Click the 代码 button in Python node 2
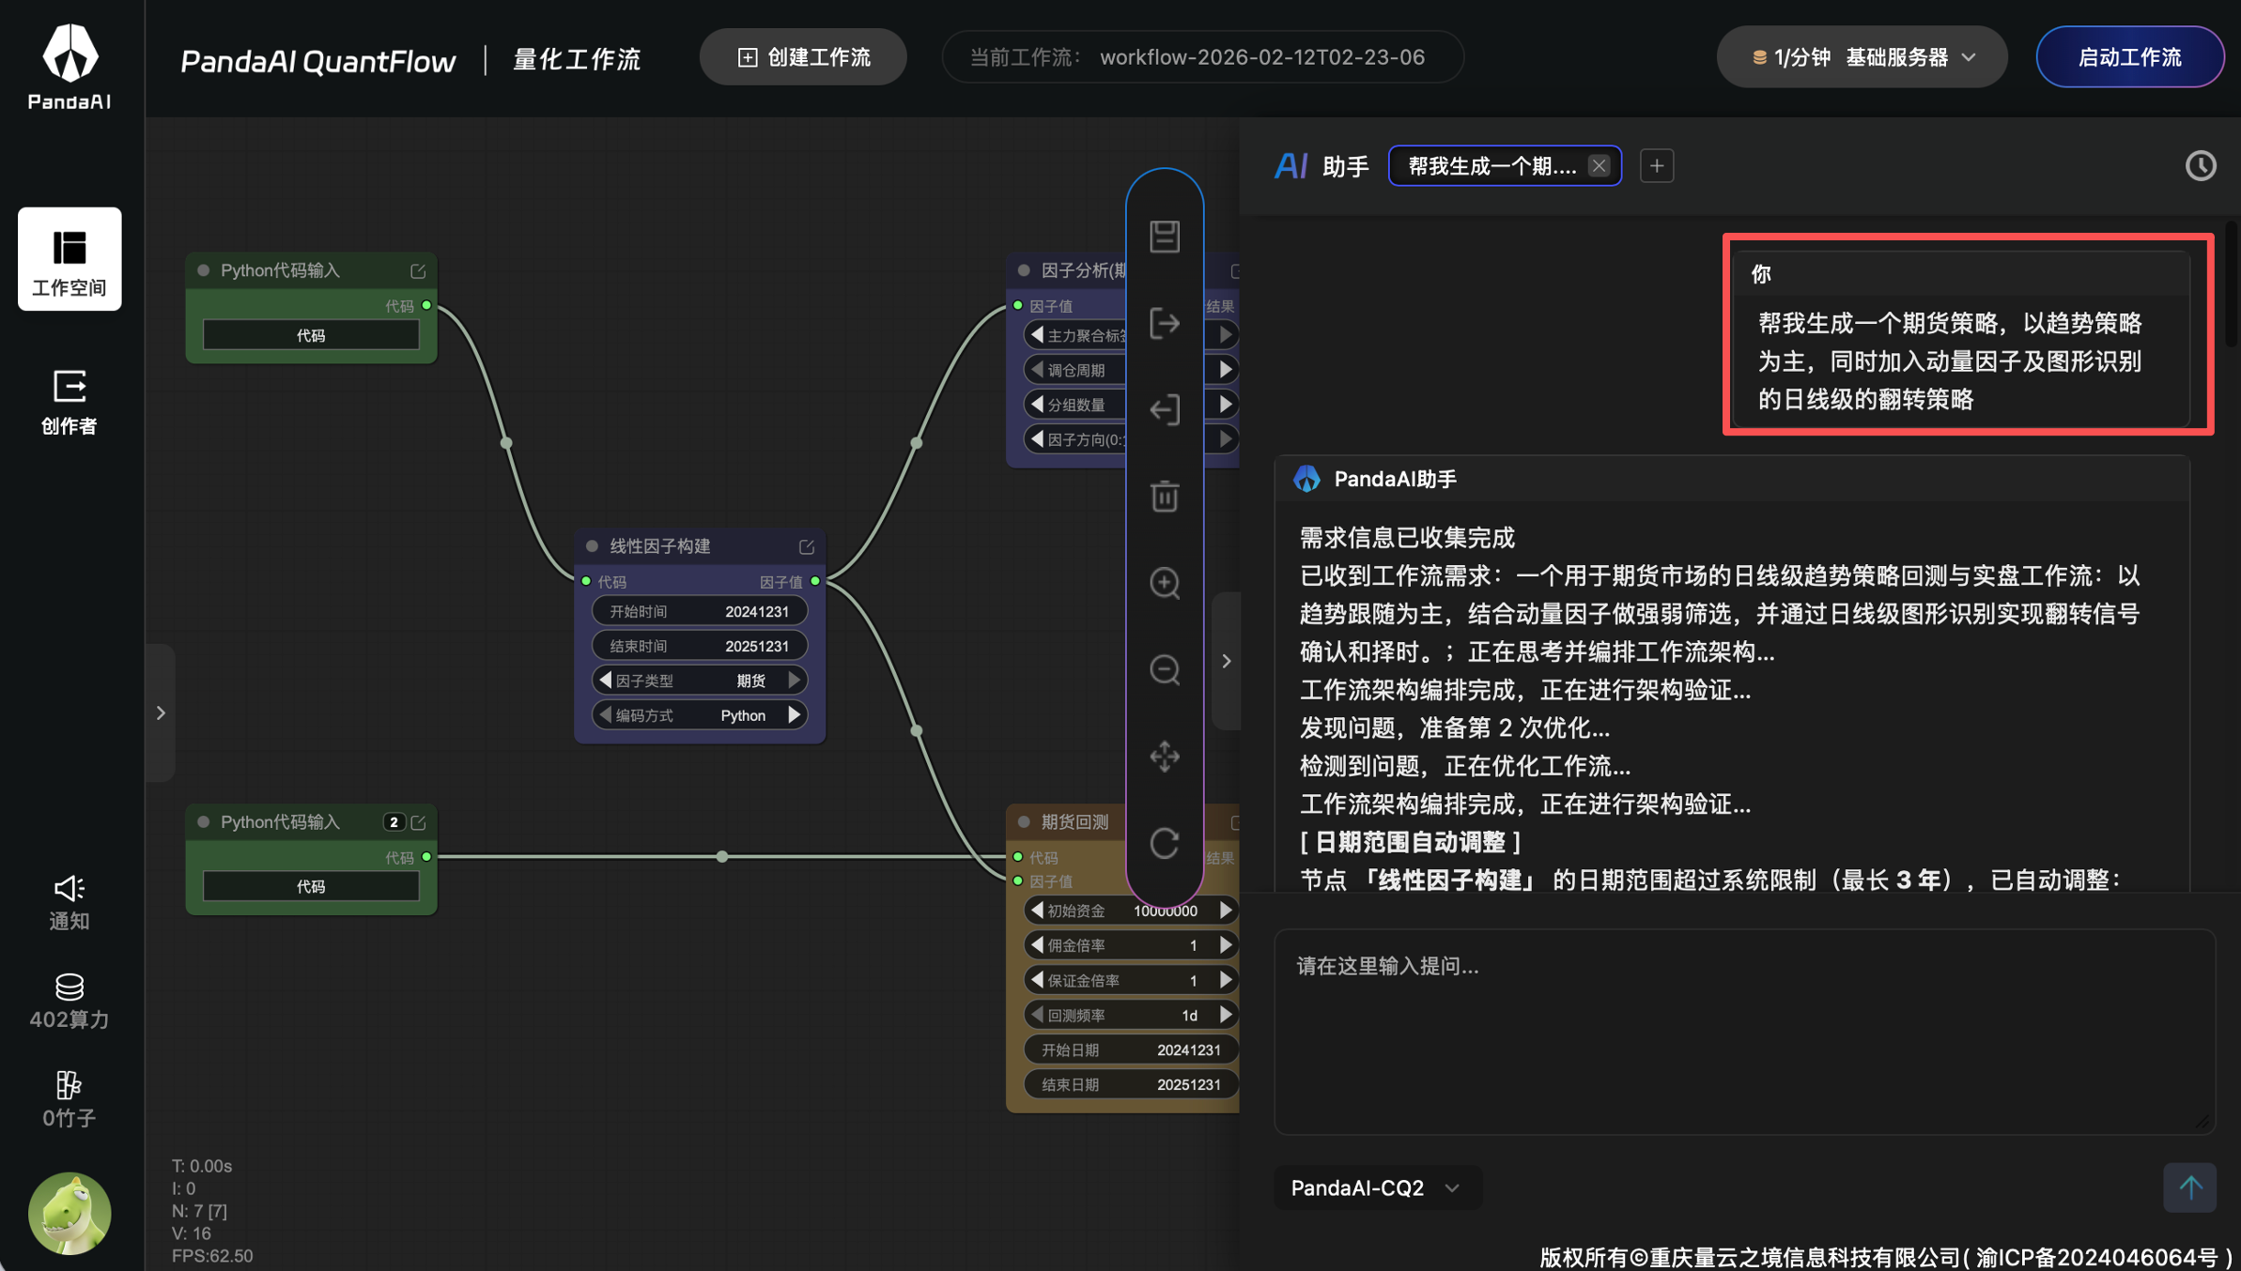 (311, 886)
